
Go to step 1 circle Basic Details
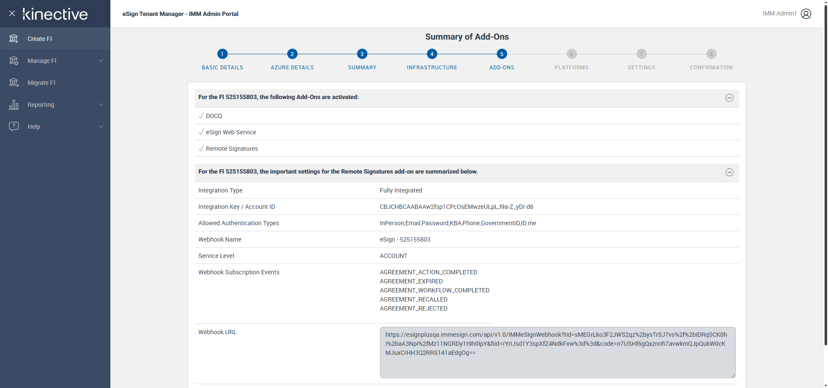point(222,54)
